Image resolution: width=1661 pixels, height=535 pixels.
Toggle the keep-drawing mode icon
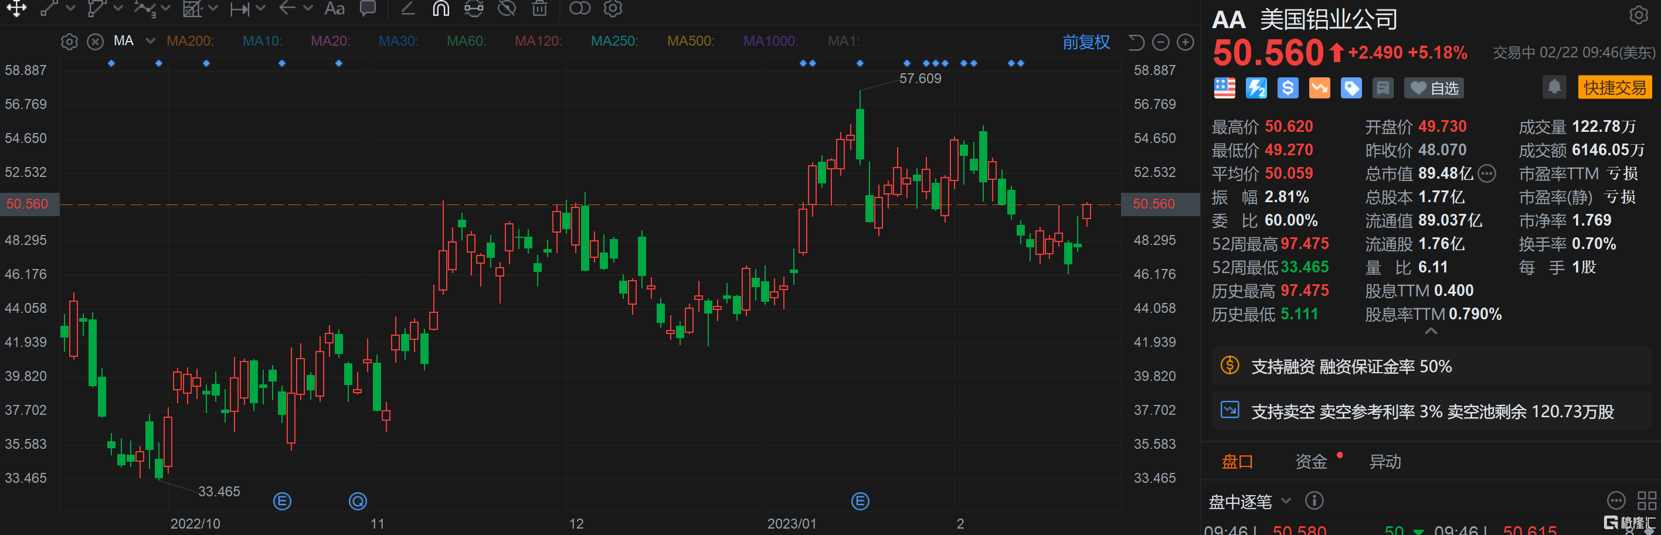point(474,8)
